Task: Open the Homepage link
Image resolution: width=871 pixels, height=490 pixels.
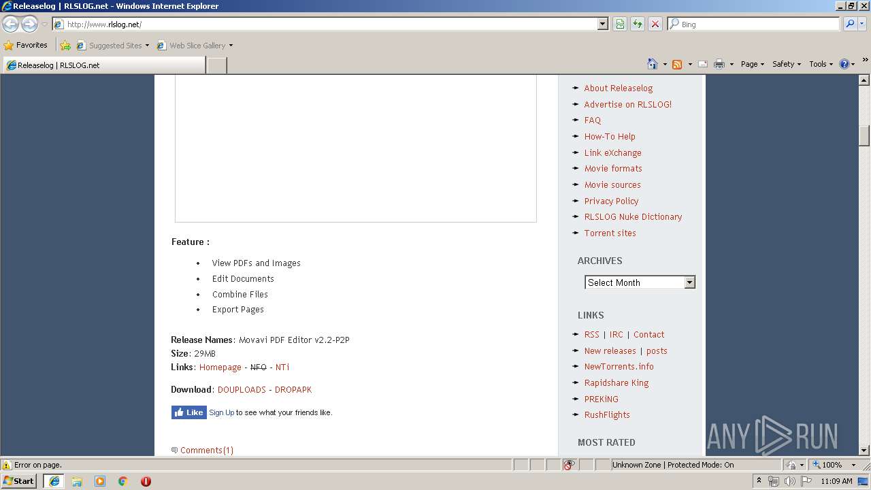Action: tap(220, 367)
